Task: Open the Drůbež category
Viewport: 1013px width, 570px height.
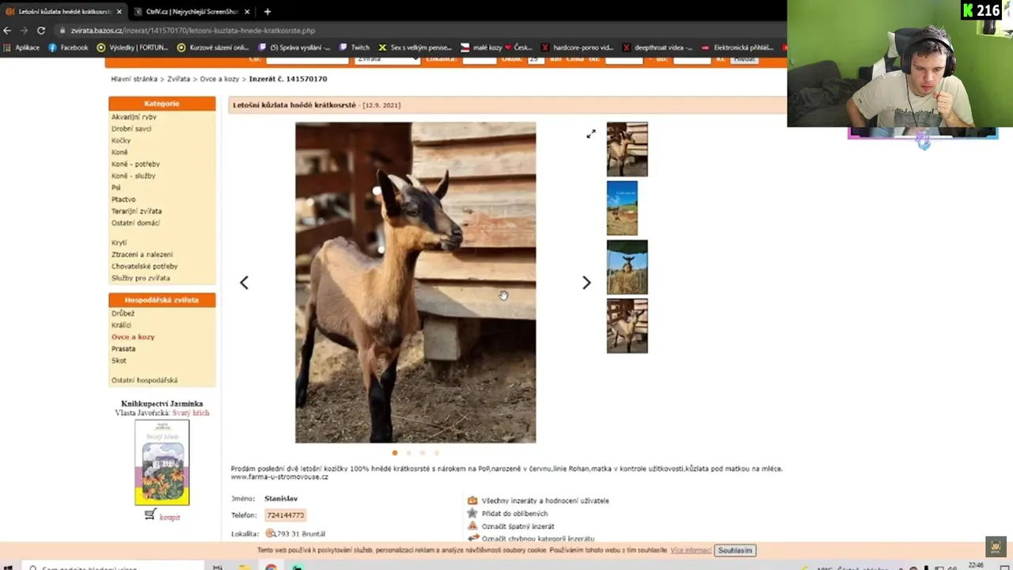Action: 123,313
